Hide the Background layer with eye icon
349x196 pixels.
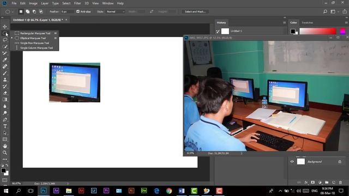pos(292,162)
